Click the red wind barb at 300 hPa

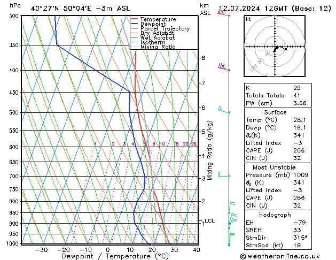coord(223,13)
